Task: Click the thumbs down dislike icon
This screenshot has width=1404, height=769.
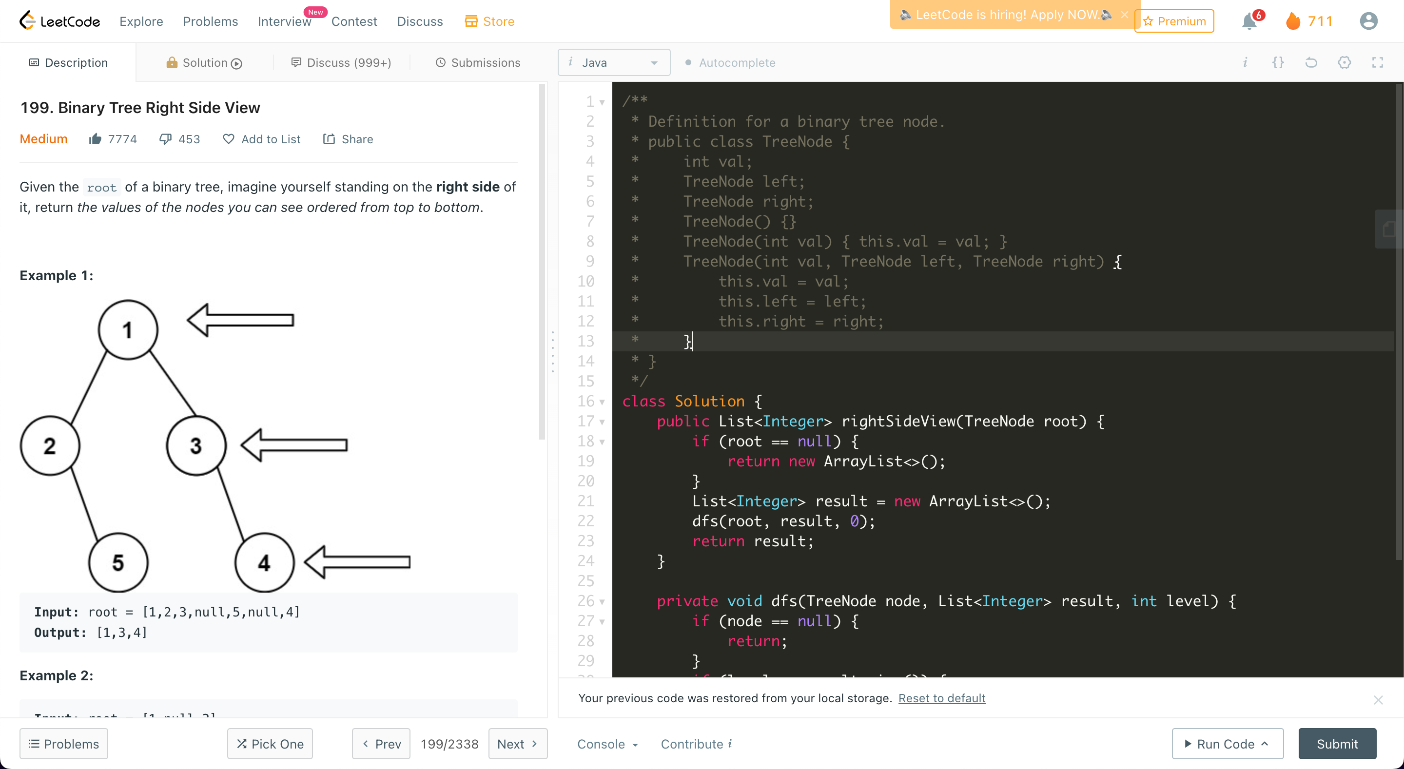Action: [165, 139]
